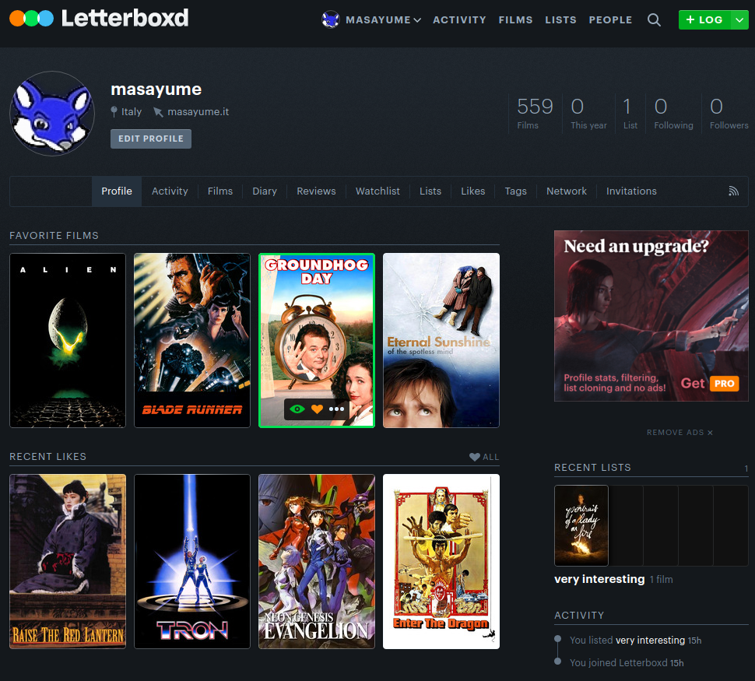Switch to the Diary tab
Image resolution: width=755 pixels, height=681 pixels.
(265, 191)
